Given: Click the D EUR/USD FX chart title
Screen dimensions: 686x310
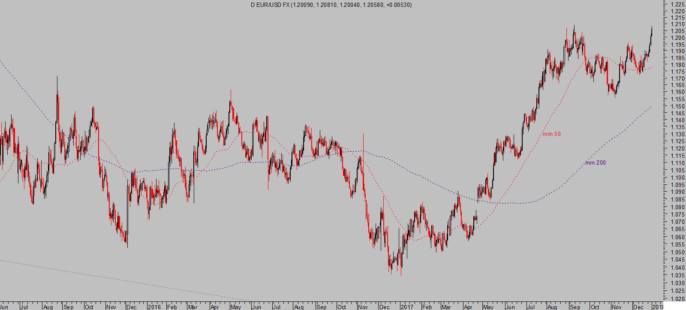Looking at the screenshot, I should tap(270, 5).
